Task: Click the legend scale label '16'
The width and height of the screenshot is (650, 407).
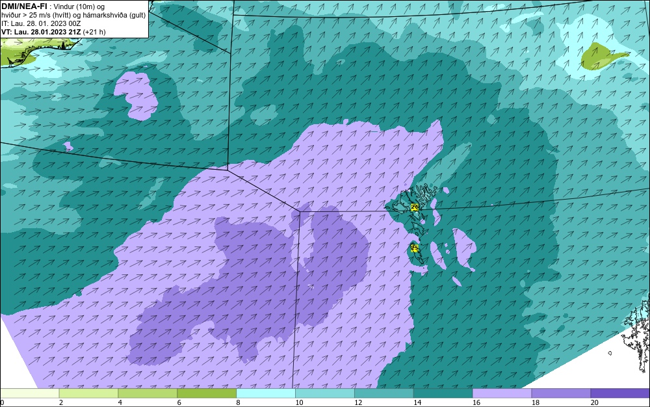Action: [x=476, y=402]
